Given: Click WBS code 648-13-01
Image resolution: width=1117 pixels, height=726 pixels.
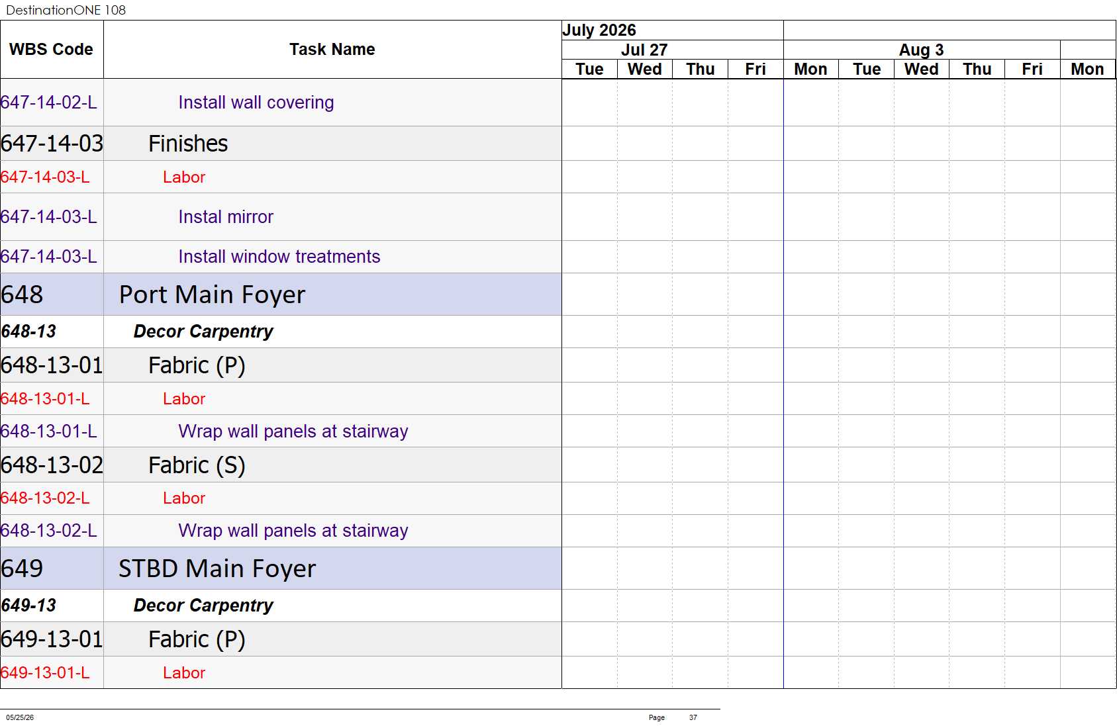Looking at the screenshot, I should click(52, 365).
